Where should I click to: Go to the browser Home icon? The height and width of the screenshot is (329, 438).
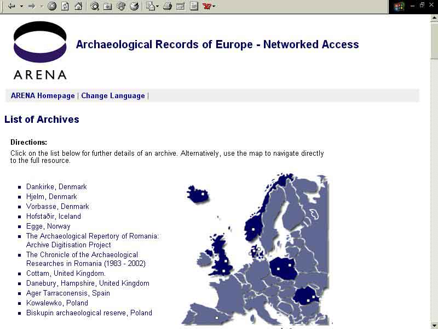tap(78, 6)
